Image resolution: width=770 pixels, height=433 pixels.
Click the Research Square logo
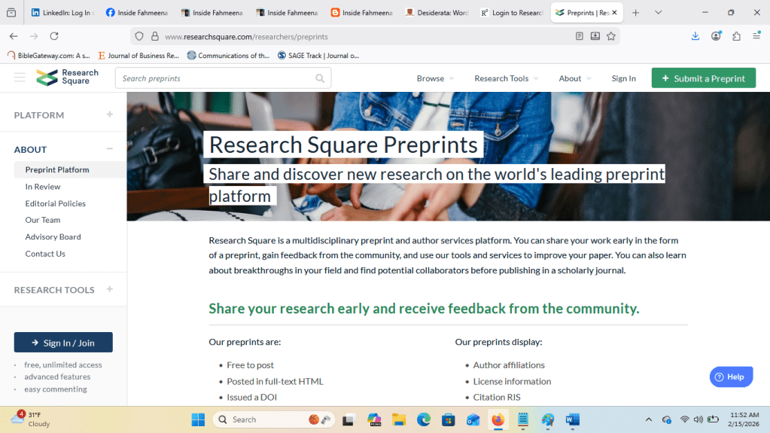pyautogui.click(x=67, y=77)
